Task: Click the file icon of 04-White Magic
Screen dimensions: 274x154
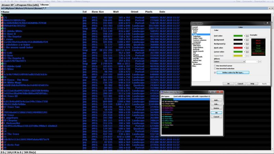Action: point(2,82)
